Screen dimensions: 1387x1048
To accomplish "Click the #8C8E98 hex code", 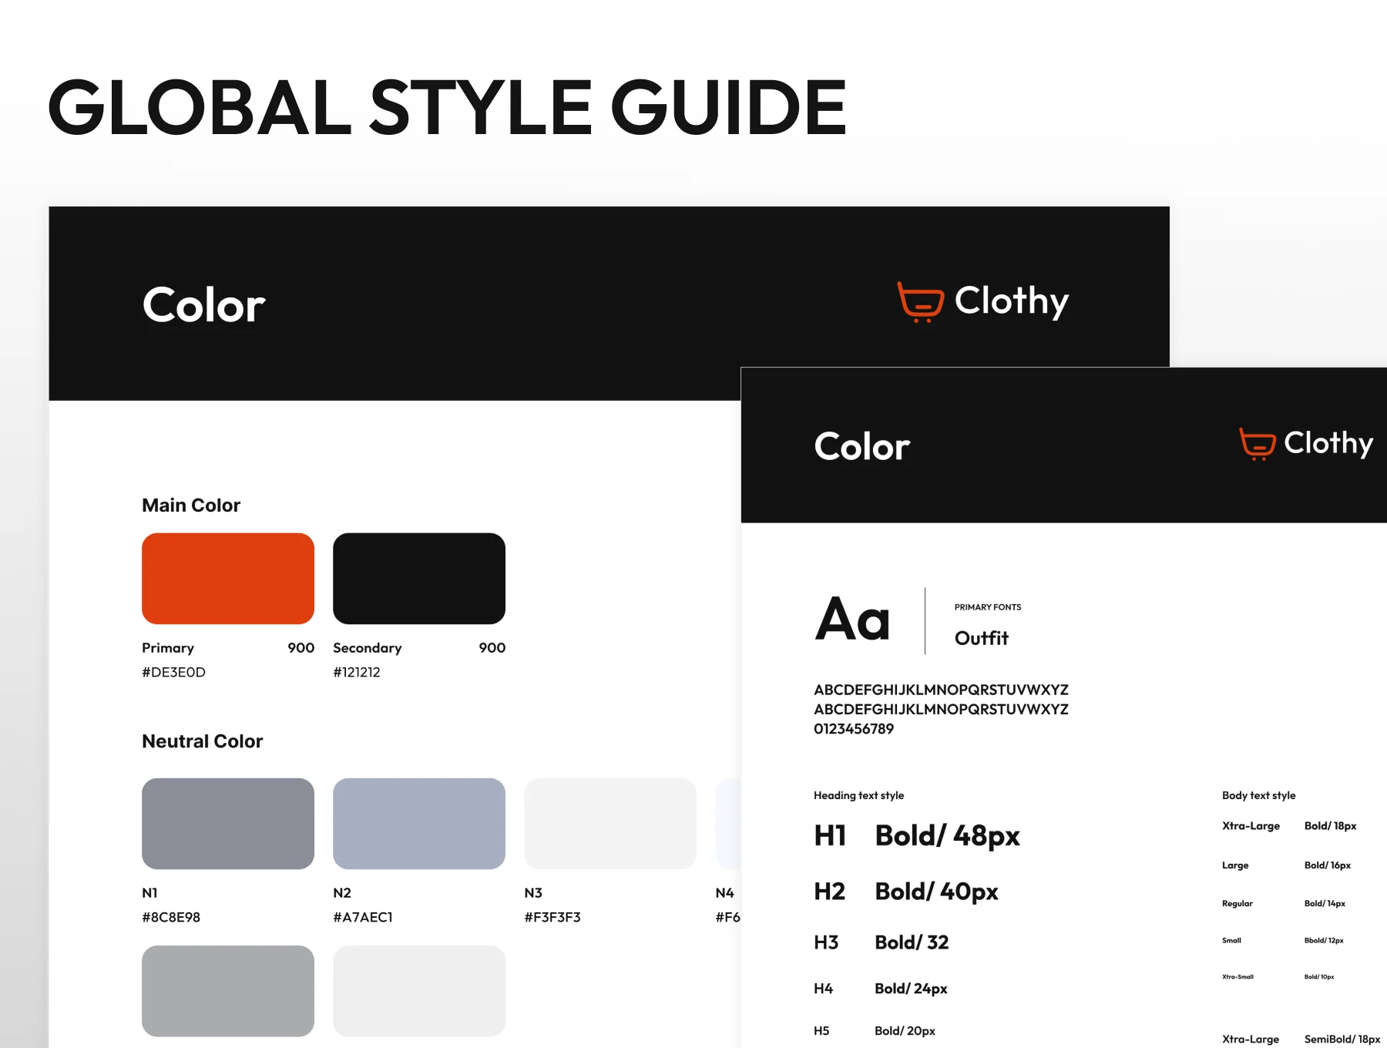I will (x=171, y=917).
